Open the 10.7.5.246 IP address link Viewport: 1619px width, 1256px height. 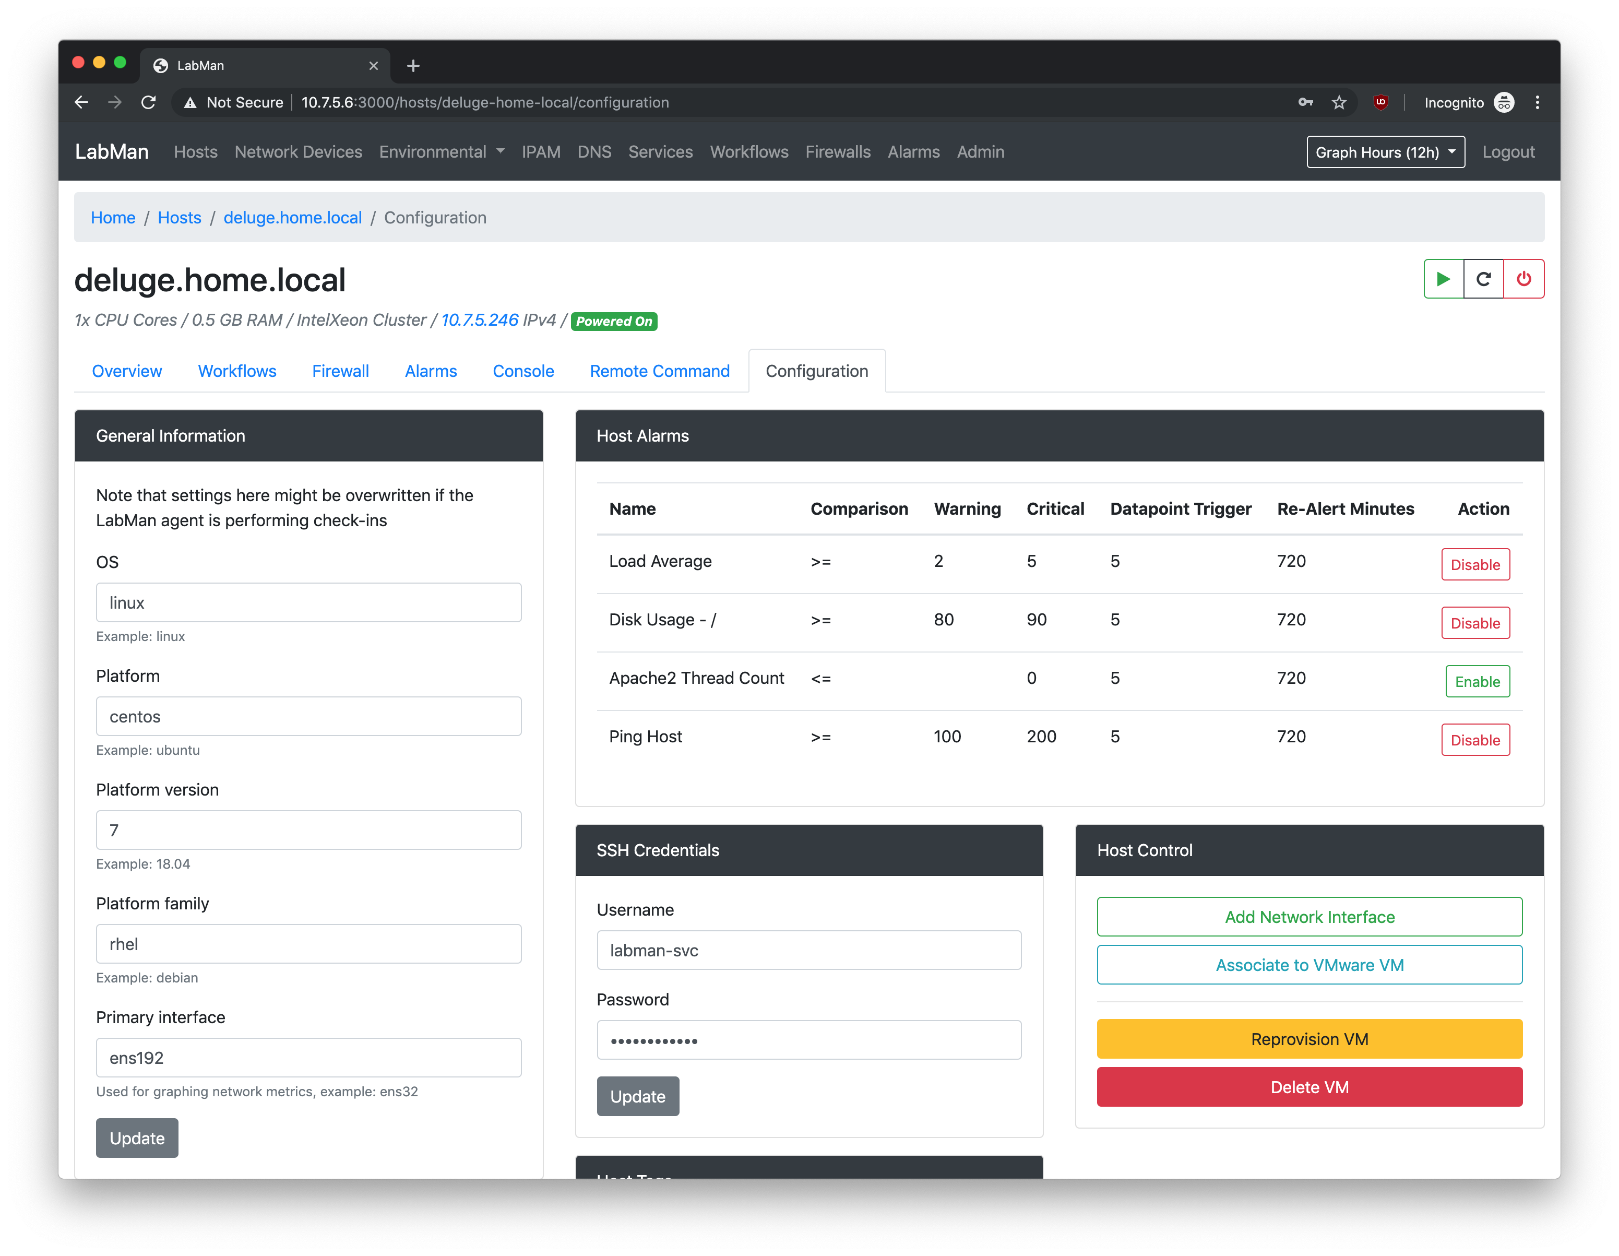pos(480,321)
